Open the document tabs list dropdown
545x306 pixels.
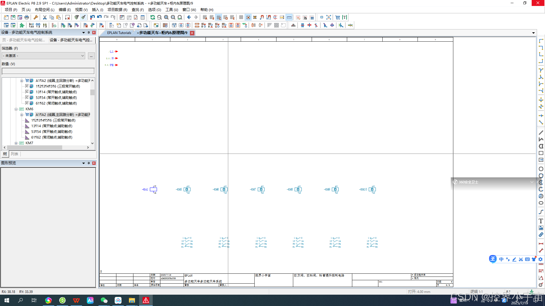click(533, 33)
